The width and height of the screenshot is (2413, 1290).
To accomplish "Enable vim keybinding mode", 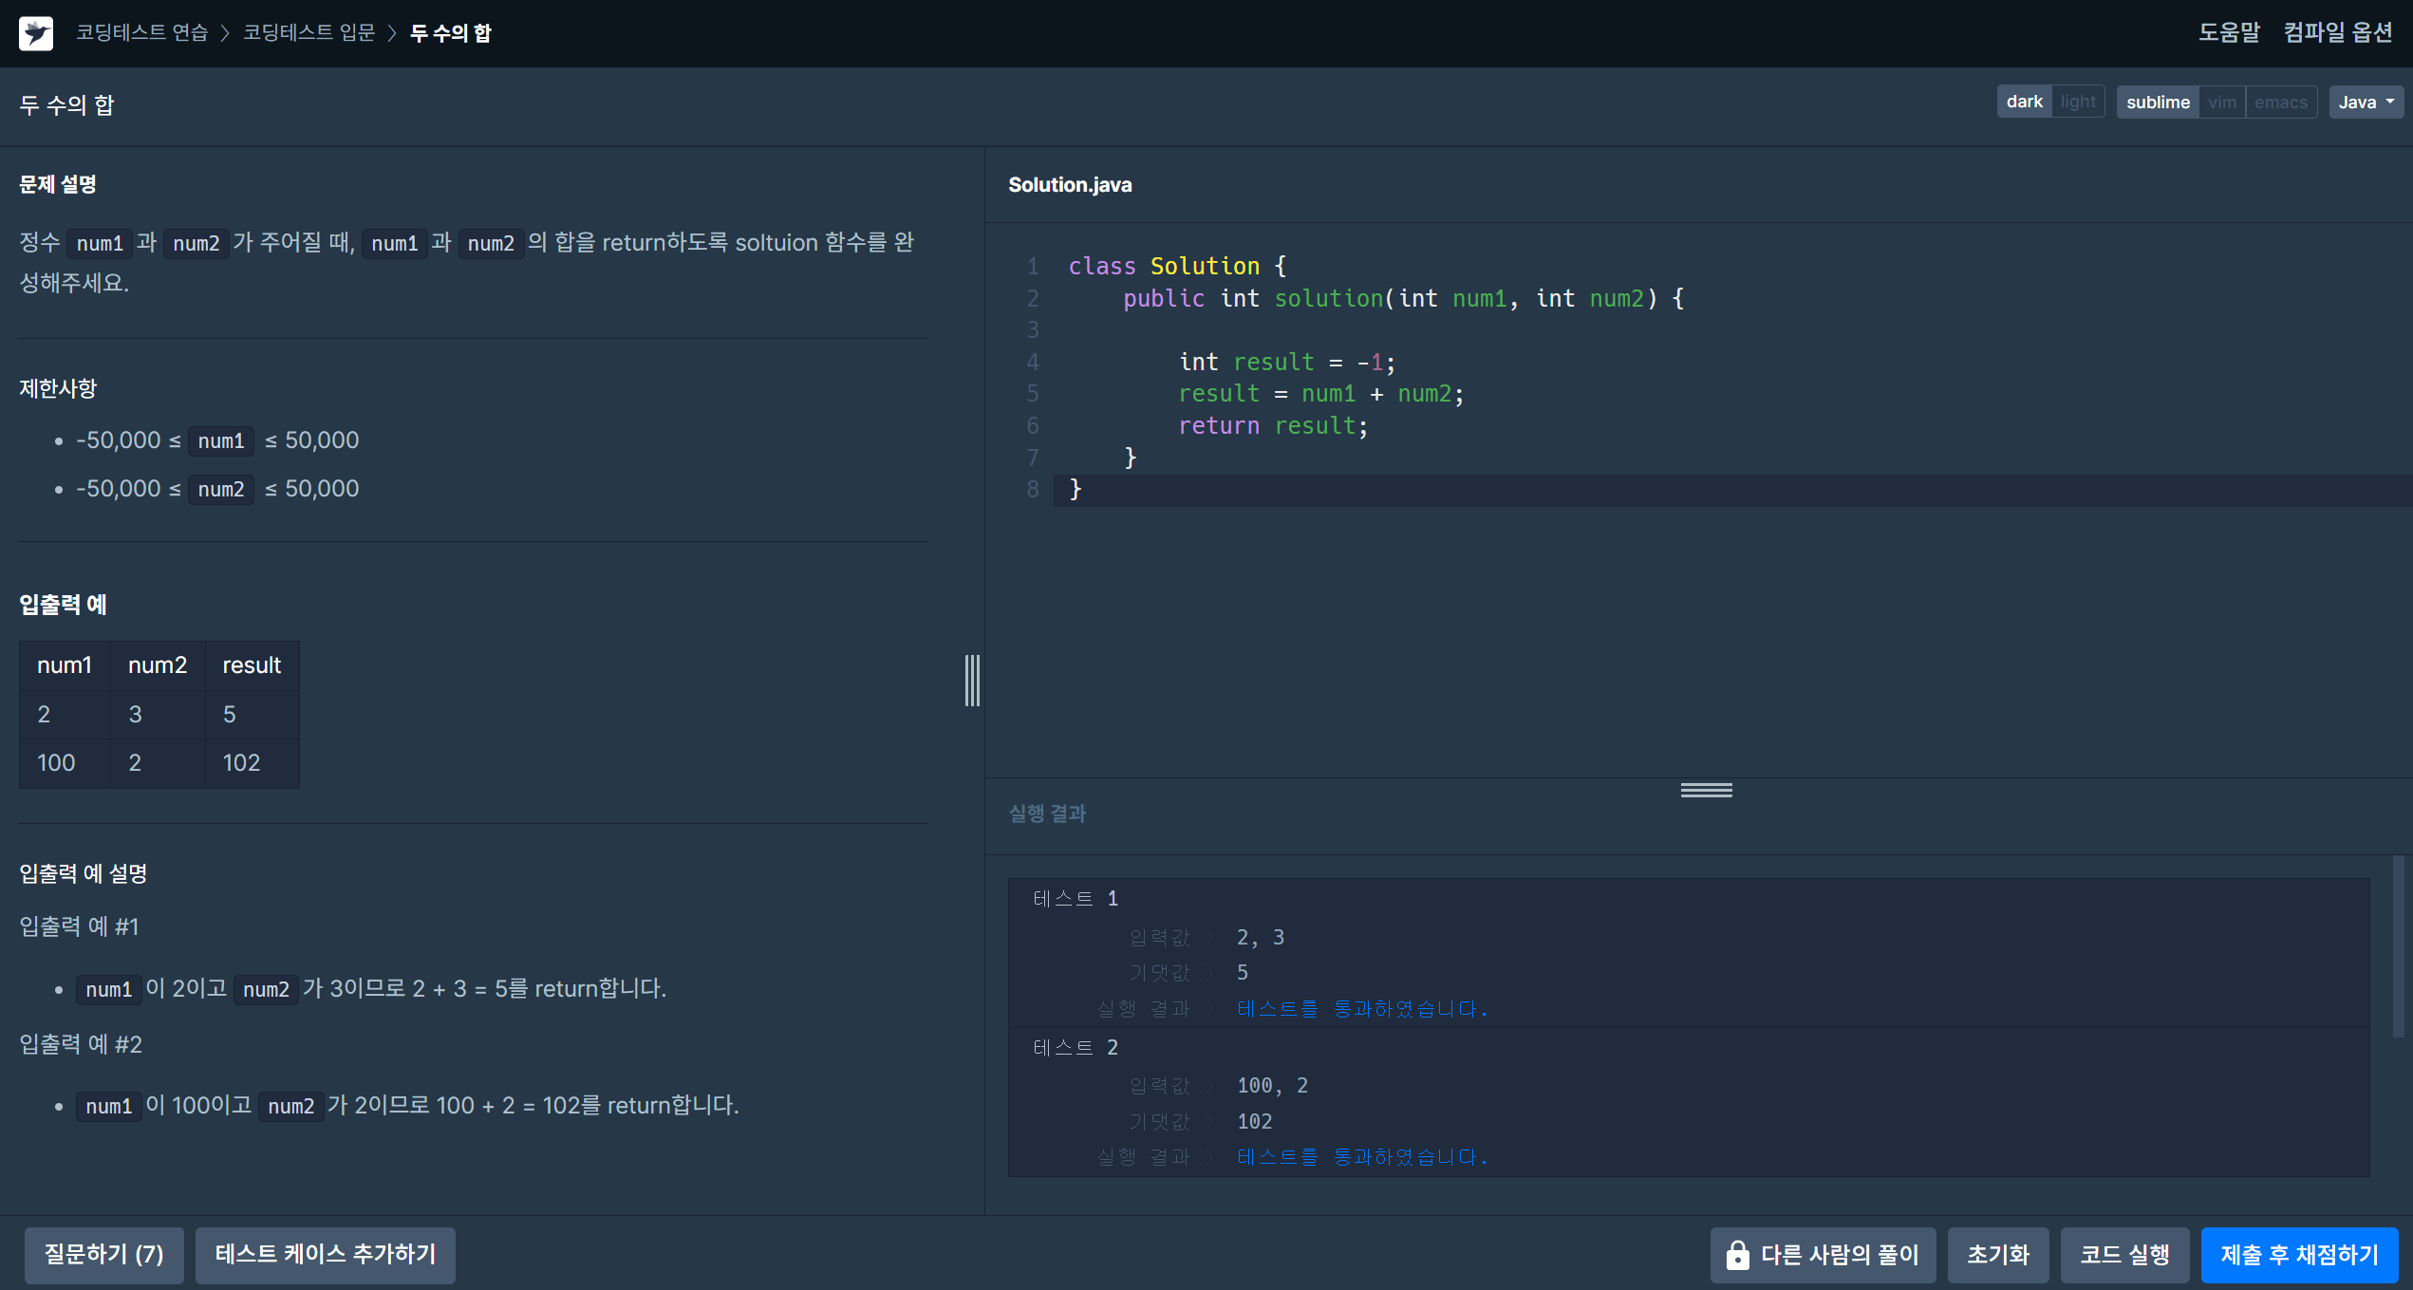I will pyautogui.click(x=2221, y=102).
